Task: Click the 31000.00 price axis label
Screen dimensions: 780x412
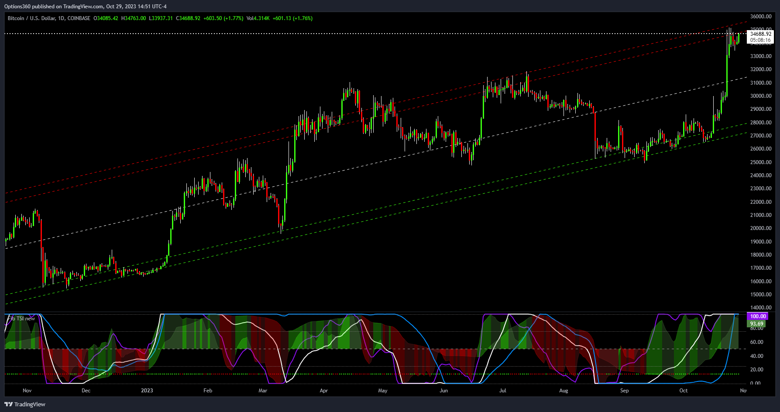Action: coord(761,83)
